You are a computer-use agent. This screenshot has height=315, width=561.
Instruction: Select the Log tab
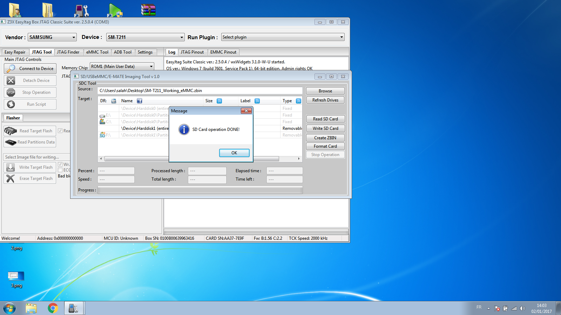172,52
